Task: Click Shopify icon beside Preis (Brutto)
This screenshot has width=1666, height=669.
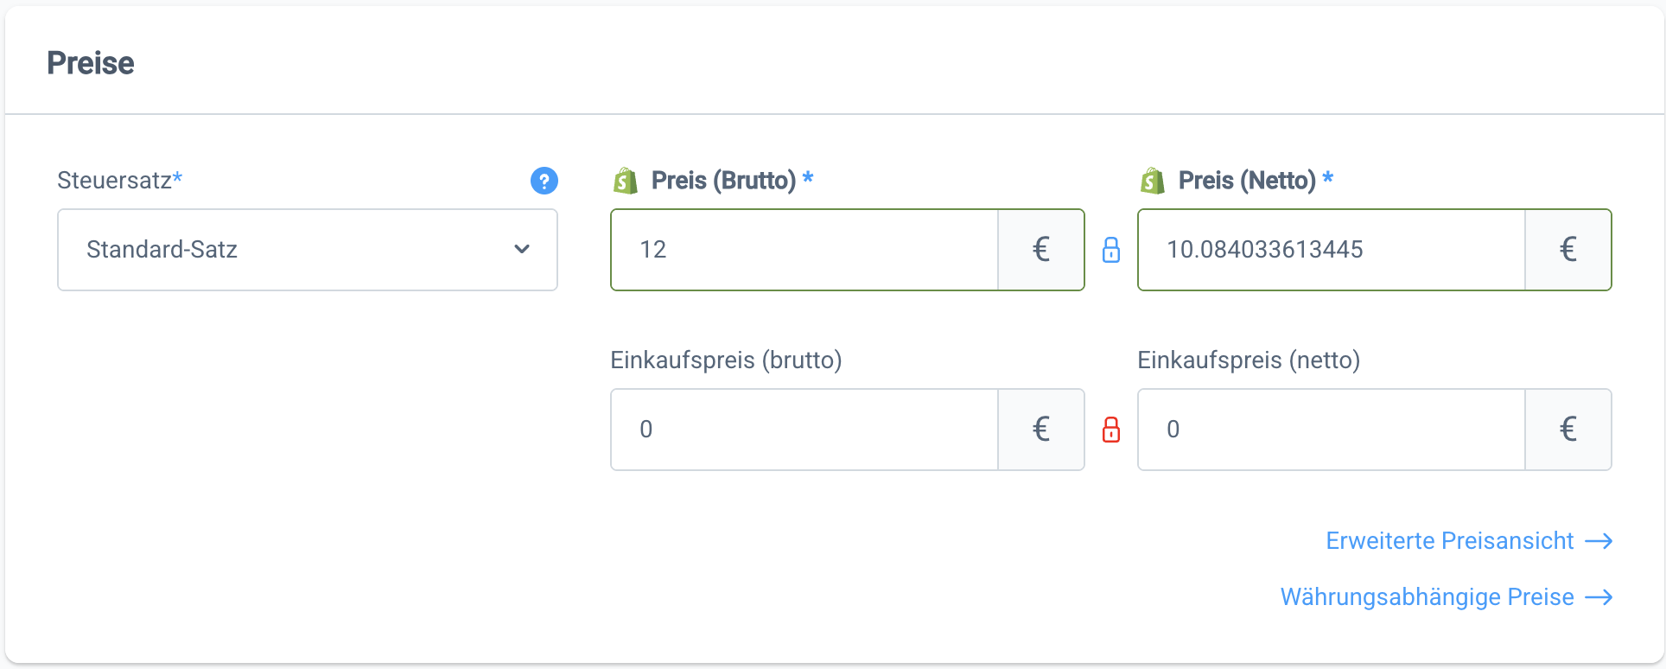Action: (x=625, y=181)
